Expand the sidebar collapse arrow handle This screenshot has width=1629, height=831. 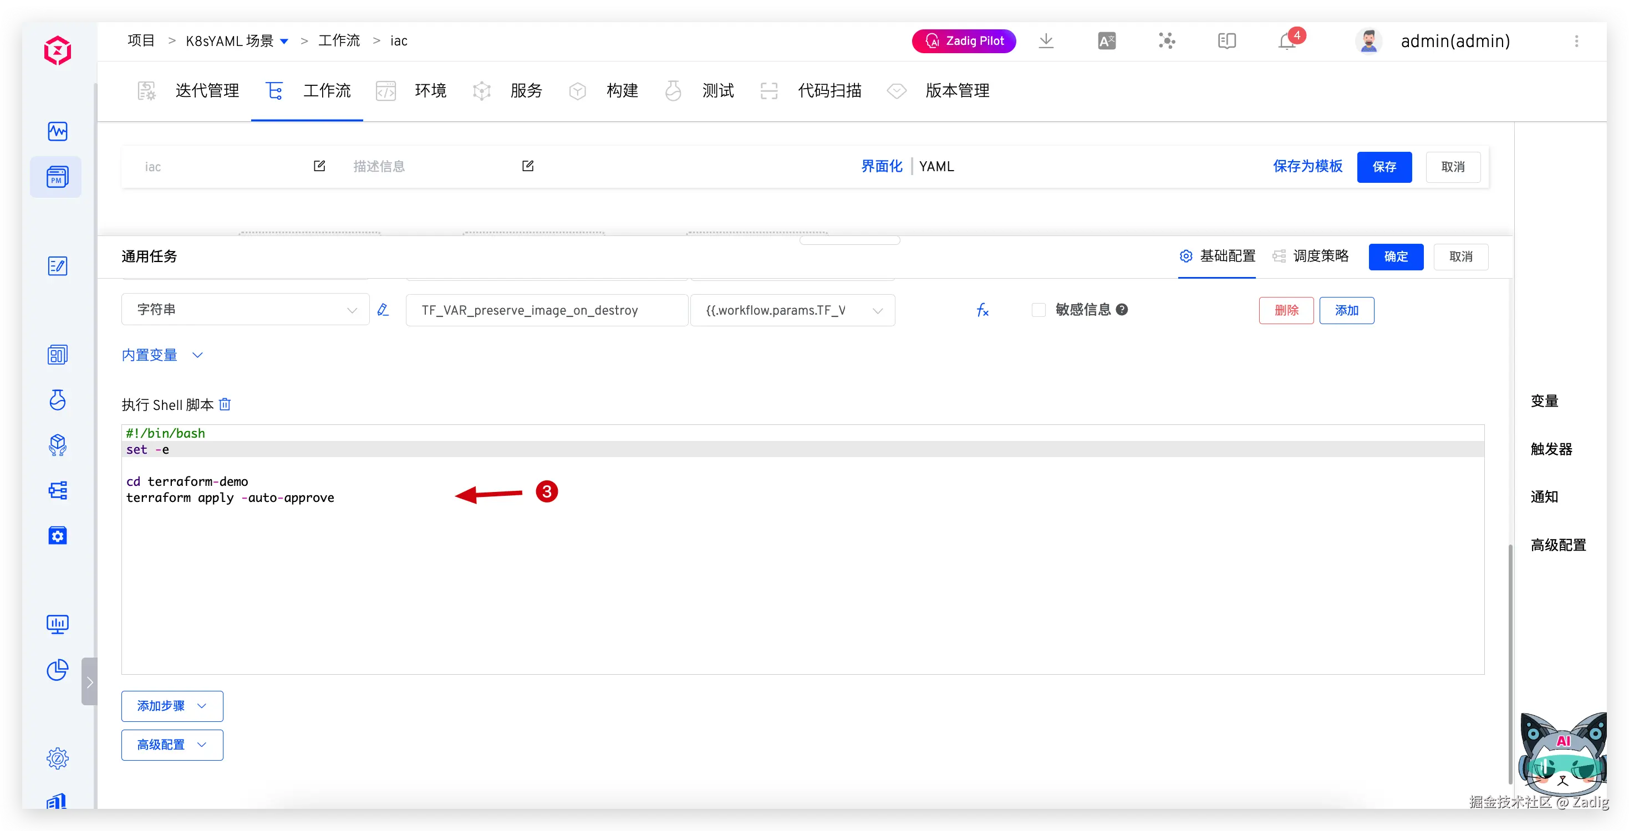(x=89, y=682)
